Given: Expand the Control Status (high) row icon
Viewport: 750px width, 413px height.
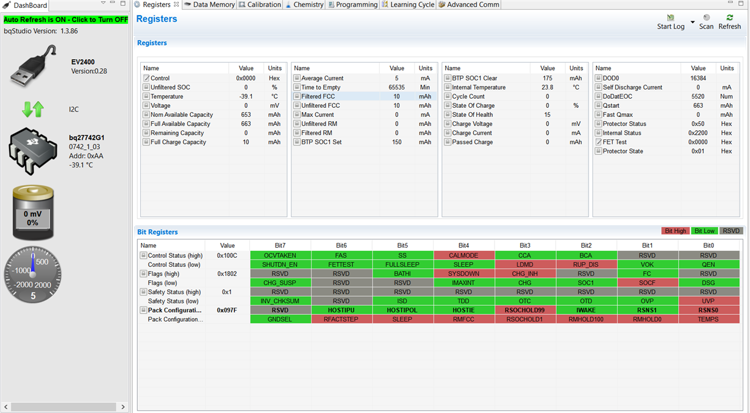Looking at the screenshot, I should (144, 256).
